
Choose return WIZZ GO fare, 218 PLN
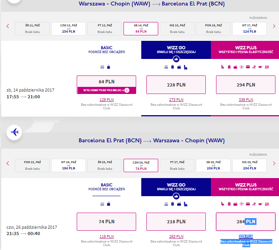pos(176,222)
